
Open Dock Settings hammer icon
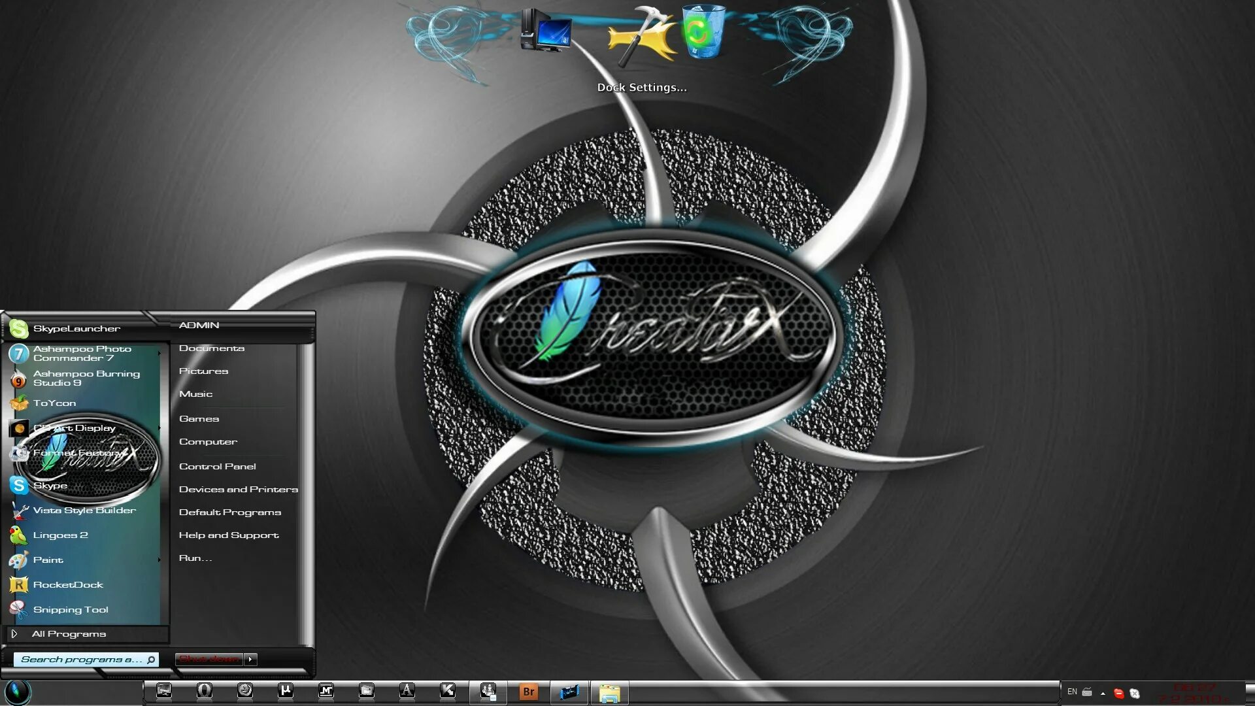coord(642,36)
